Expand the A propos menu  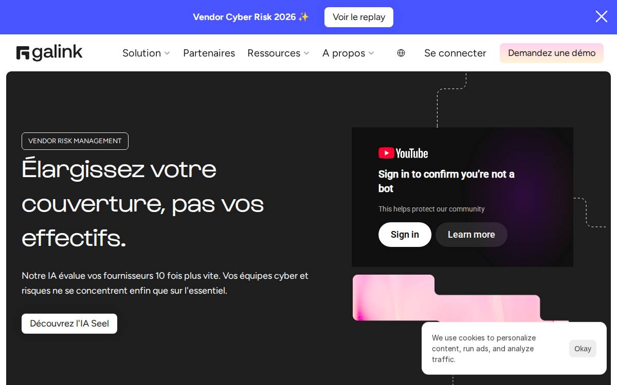348,53
